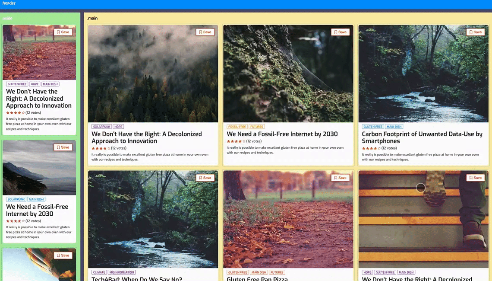Click the river photo on Tech4Bad card
This screenshot has width=492, height=281.
coord(153,219)
